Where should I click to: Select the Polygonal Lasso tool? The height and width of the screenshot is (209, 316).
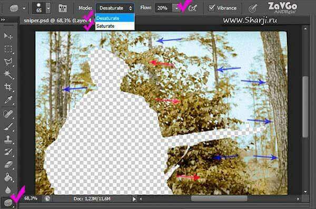point(8,62)
